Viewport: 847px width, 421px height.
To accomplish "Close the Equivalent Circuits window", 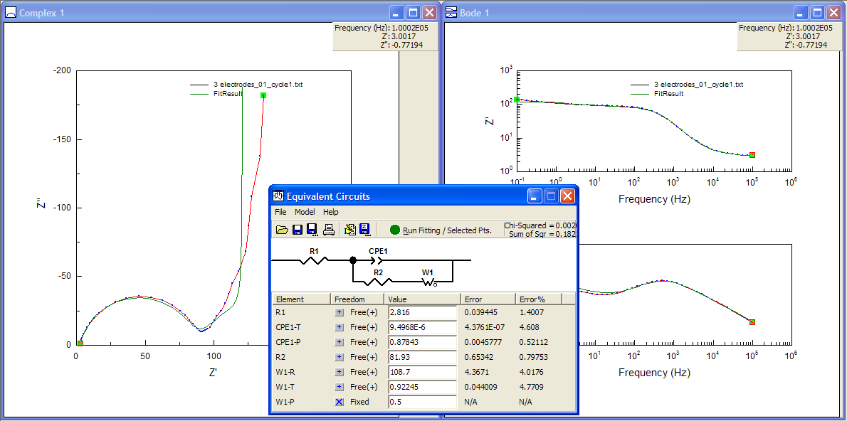I will [567, 196].
